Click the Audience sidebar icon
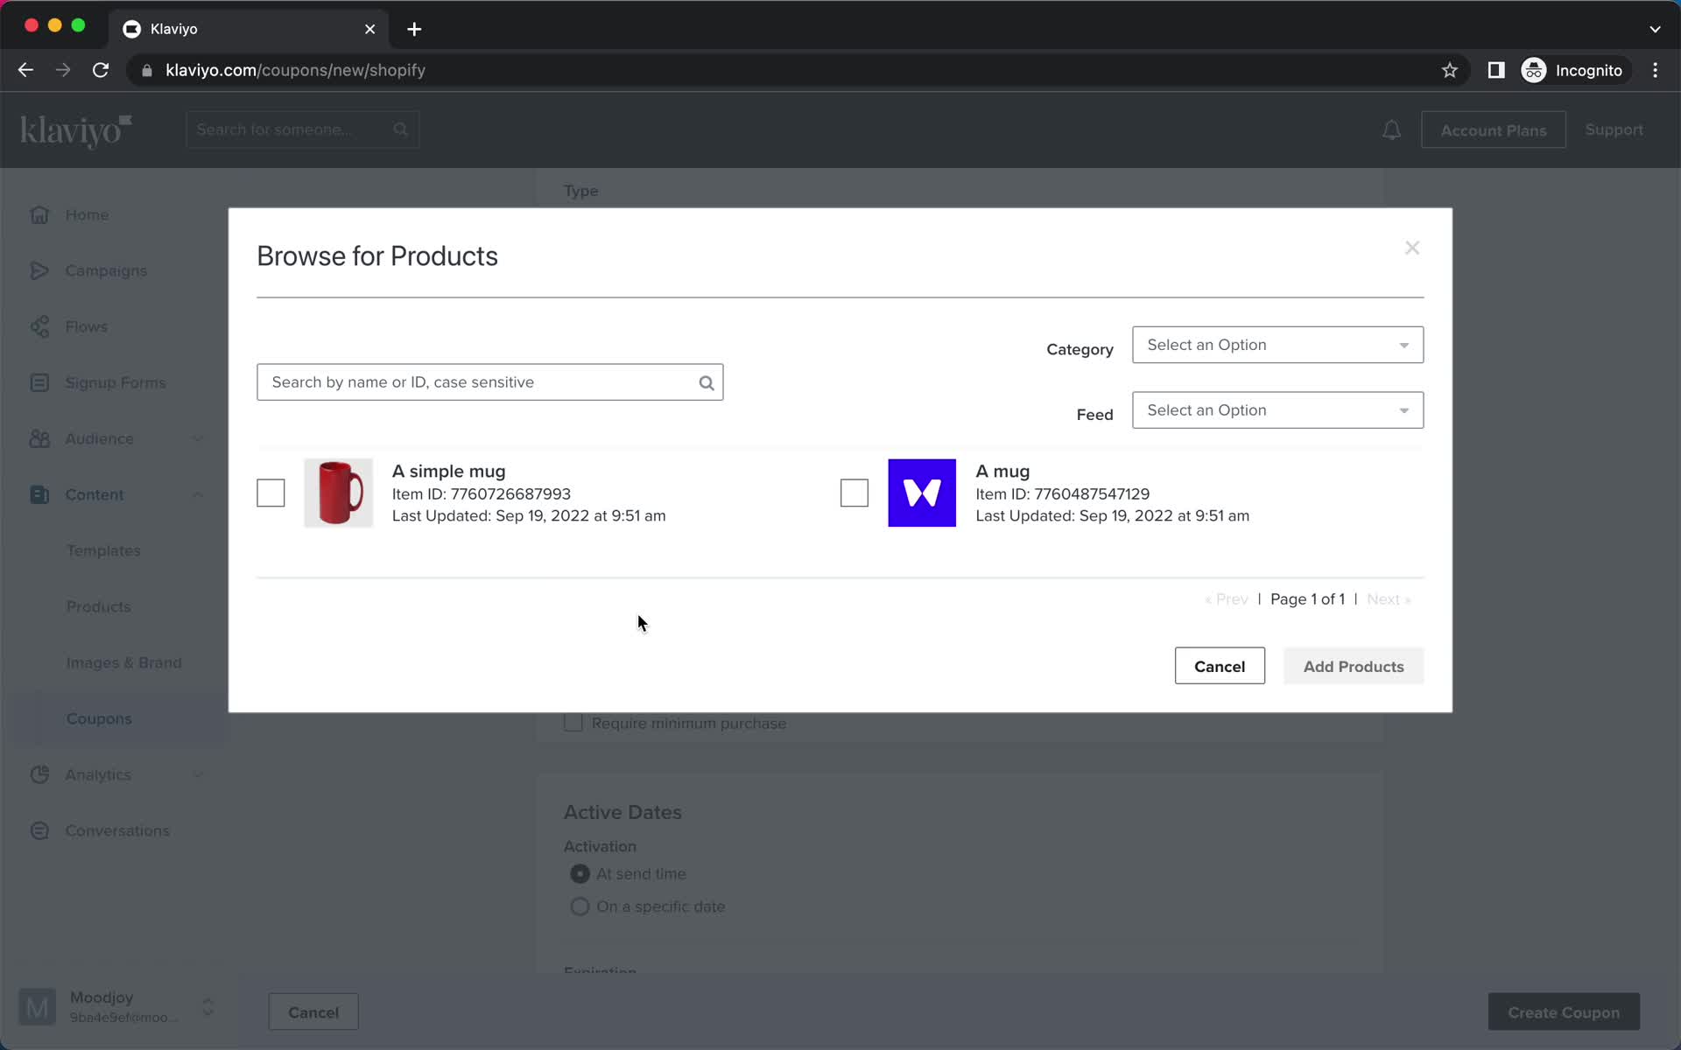The width and height of the screenshot is (1681, 1050). (39, 437)
